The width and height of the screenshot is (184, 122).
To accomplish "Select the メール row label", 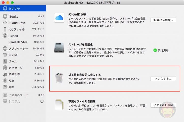I will [x=13, y=61].
